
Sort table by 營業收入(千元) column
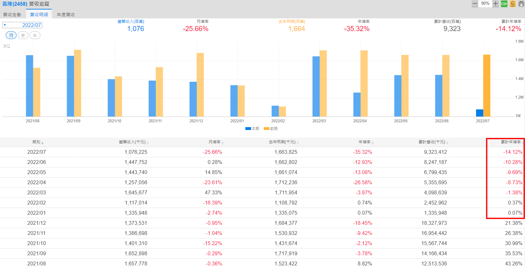pyautogui.click(x=133, y=142)
